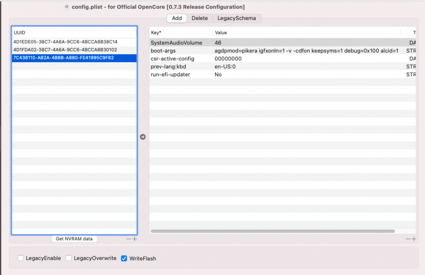Screen dimensions: 425x275
Task: Select the SystemAudioVolume key
Action: [x=176, y=43]
